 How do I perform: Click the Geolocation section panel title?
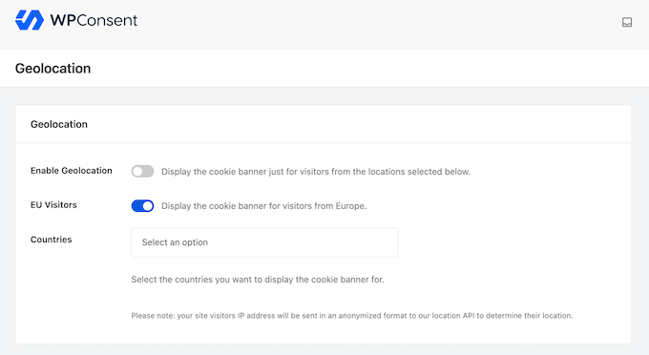tap(59, 124)
